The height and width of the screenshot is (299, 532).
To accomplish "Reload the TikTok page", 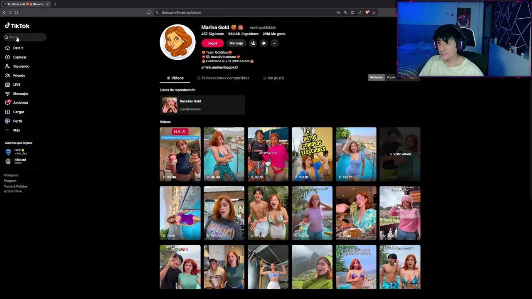I will (17, 12).
